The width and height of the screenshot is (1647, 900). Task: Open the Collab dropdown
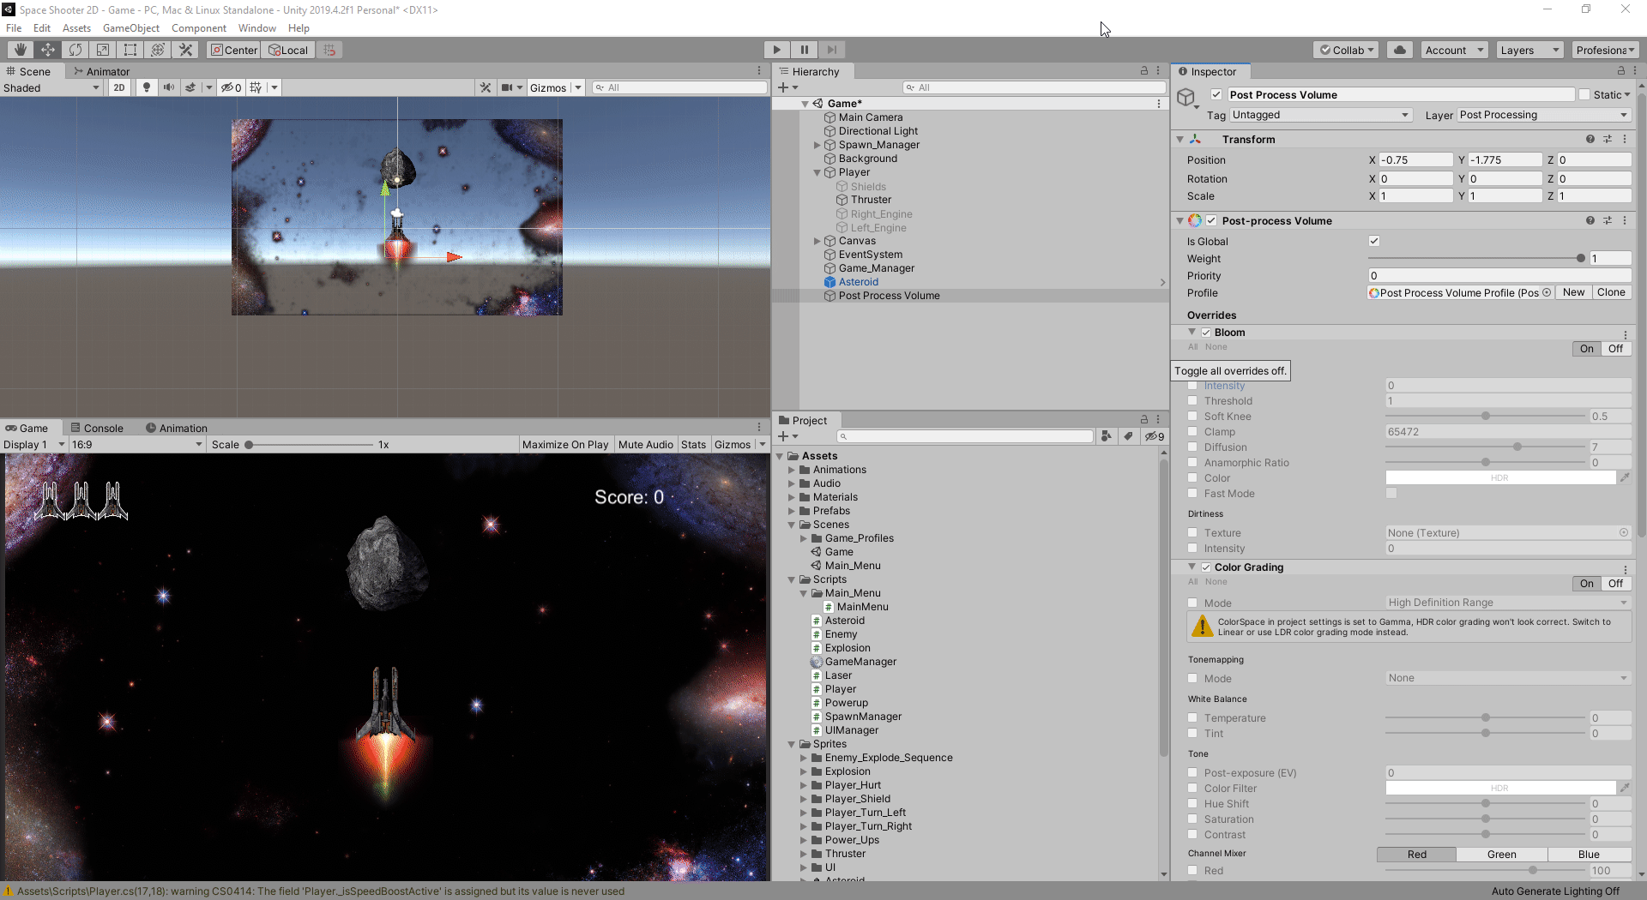1346,50
